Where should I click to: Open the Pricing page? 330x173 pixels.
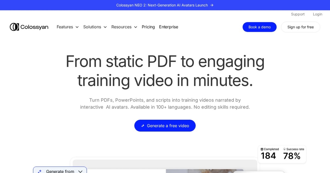[148, 27]
